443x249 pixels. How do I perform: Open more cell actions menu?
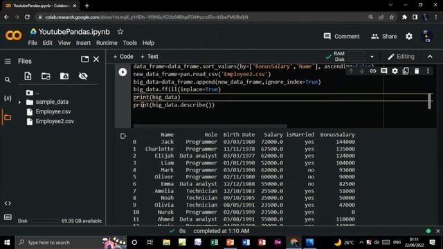pyautogui.click(x=428, y=71)
